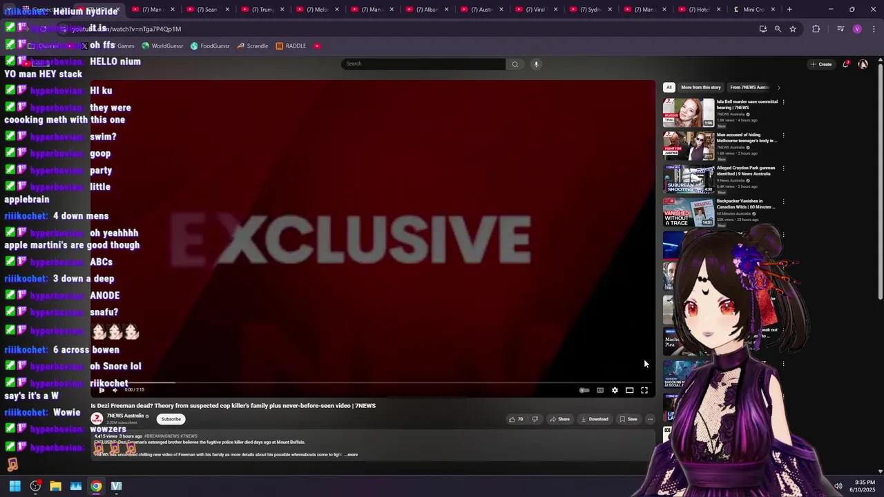The width and height of the screenshot is (884, 497).
Task: Activate voice search microphone icon
Action: tap(536, 64)
